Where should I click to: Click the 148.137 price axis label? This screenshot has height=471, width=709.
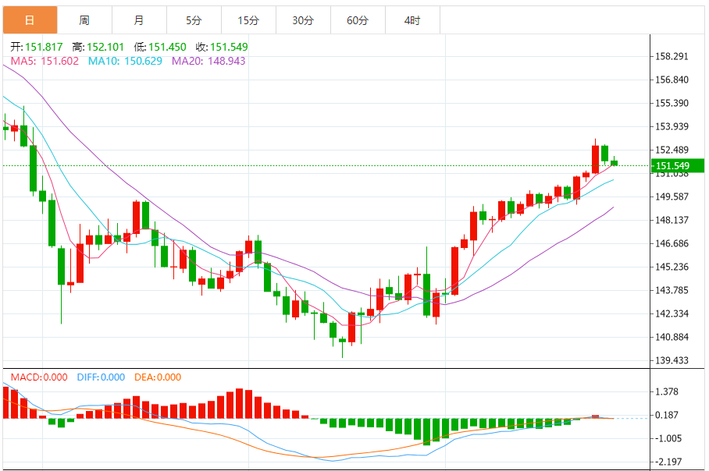[672, 221]
